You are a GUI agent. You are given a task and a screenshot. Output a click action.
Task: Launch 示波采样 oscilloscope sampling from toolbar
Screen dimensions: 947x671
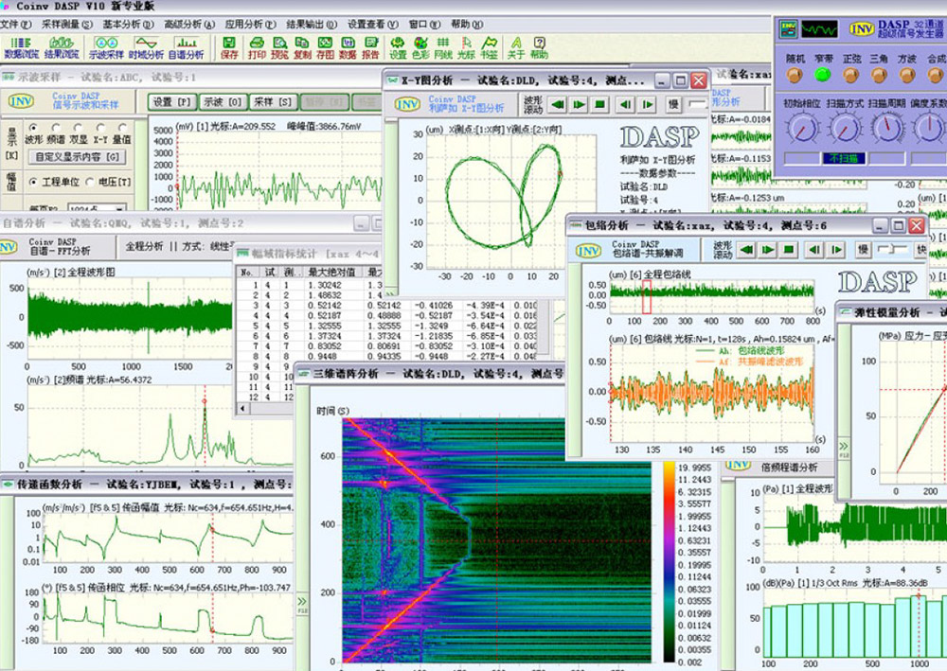coord(106,47)
